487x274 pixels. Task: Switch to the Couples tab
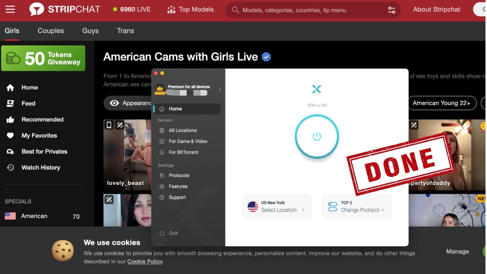(x=51, y=31)
